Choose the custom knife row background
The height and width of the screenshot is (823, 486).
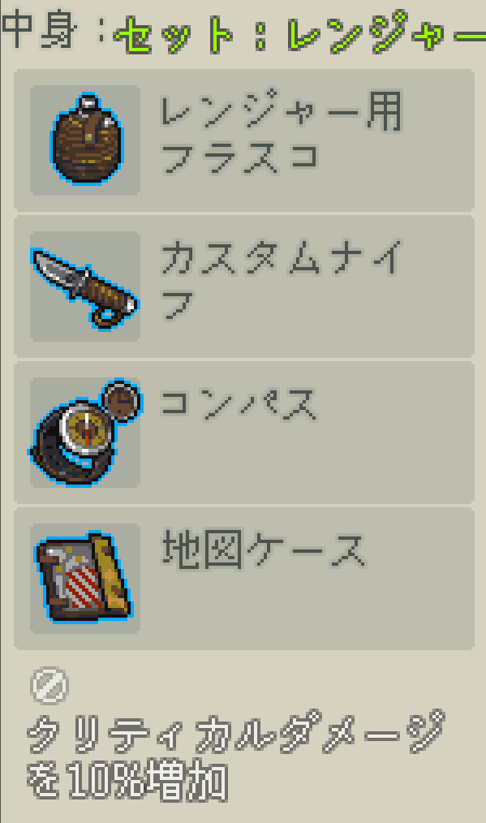244,287
